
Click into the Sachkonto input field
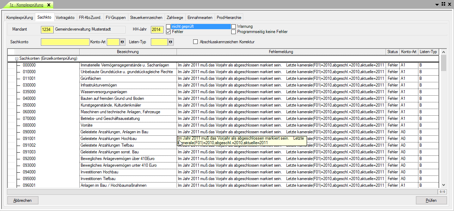coord(65,42)
